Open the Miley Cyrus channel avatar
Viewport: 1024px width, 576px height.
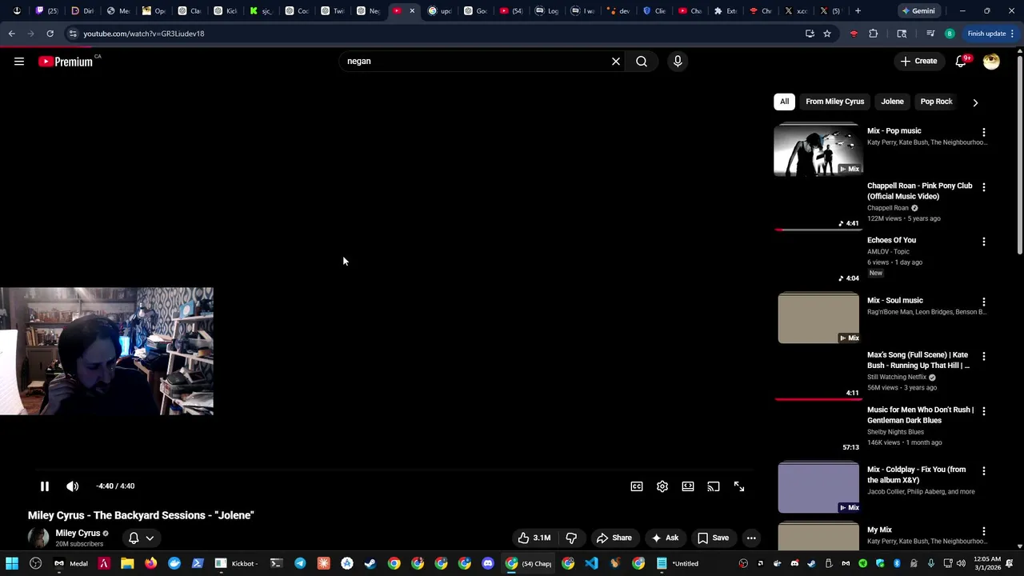(x=38, y=538)
